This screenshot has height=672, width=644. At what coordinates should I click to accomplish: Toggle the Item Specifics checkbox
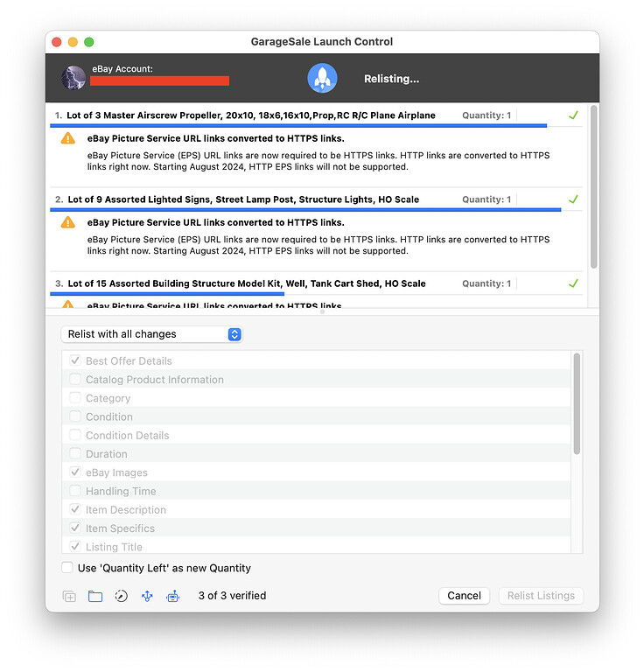coord(75,528)
